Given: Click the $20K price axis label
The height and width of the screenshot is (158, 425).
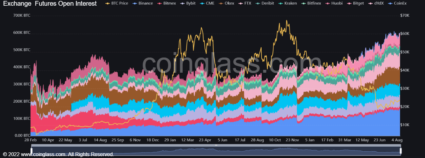Looking at the screenshot, I should (405, 107).
